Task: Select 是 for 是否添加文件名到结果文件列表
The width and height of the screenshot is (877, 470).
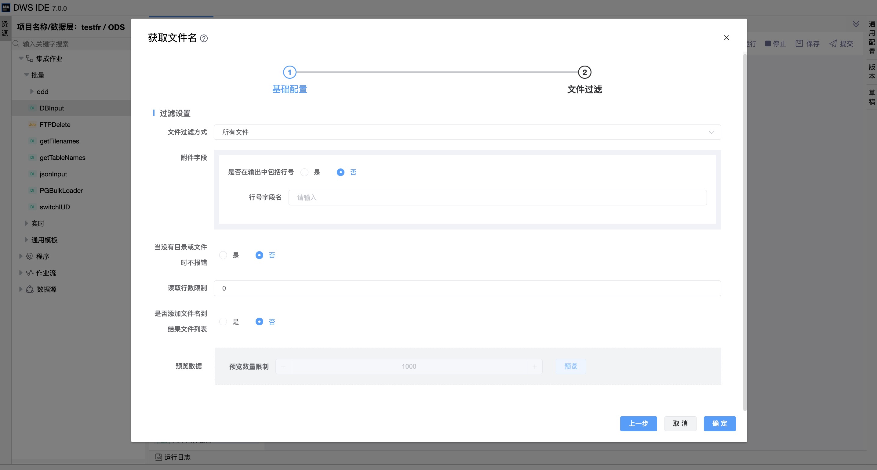Action: 223,322
